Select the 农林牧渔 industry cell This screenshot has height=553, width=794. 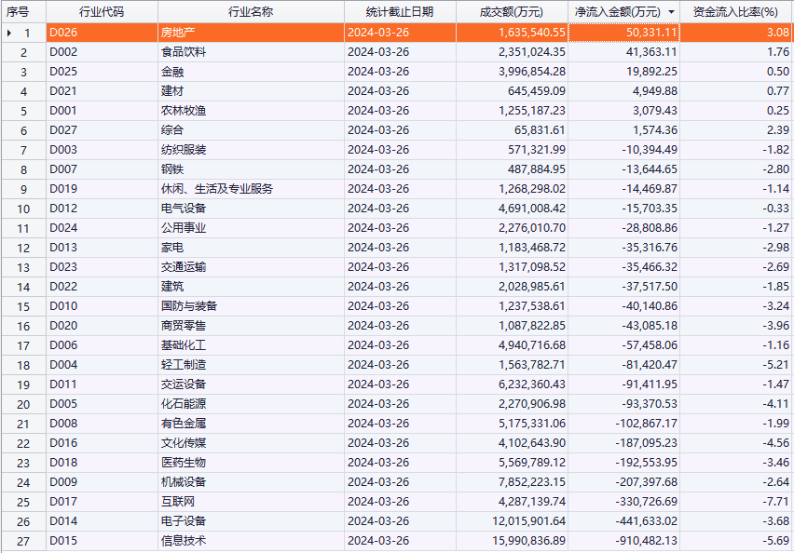tap(184, 111)
